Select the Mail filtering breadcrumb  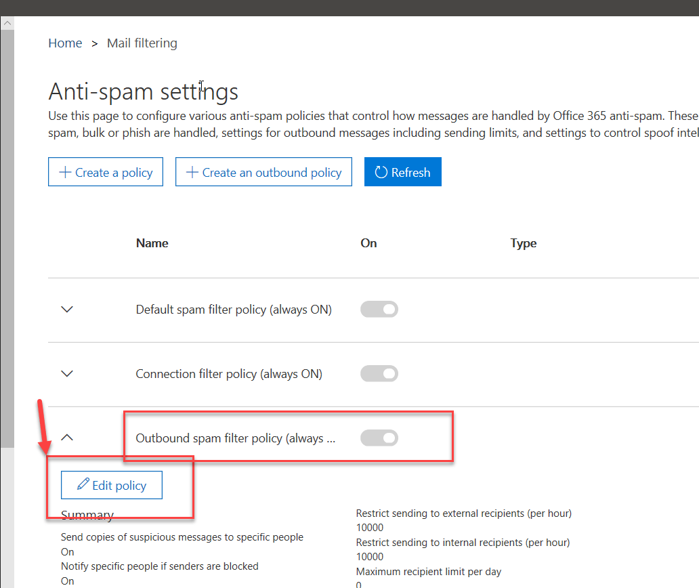click(x=142, y=43)
